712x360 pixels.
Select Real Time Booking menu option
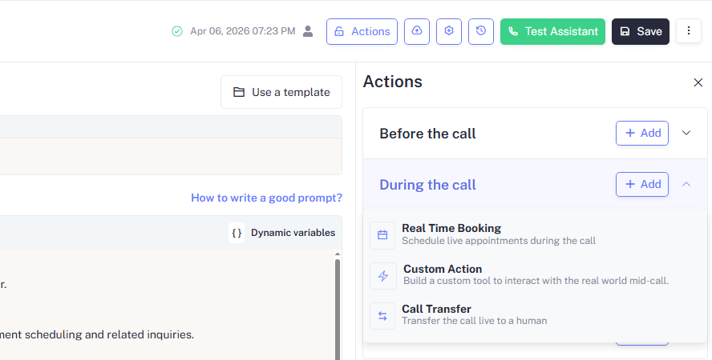coord(451,229)
